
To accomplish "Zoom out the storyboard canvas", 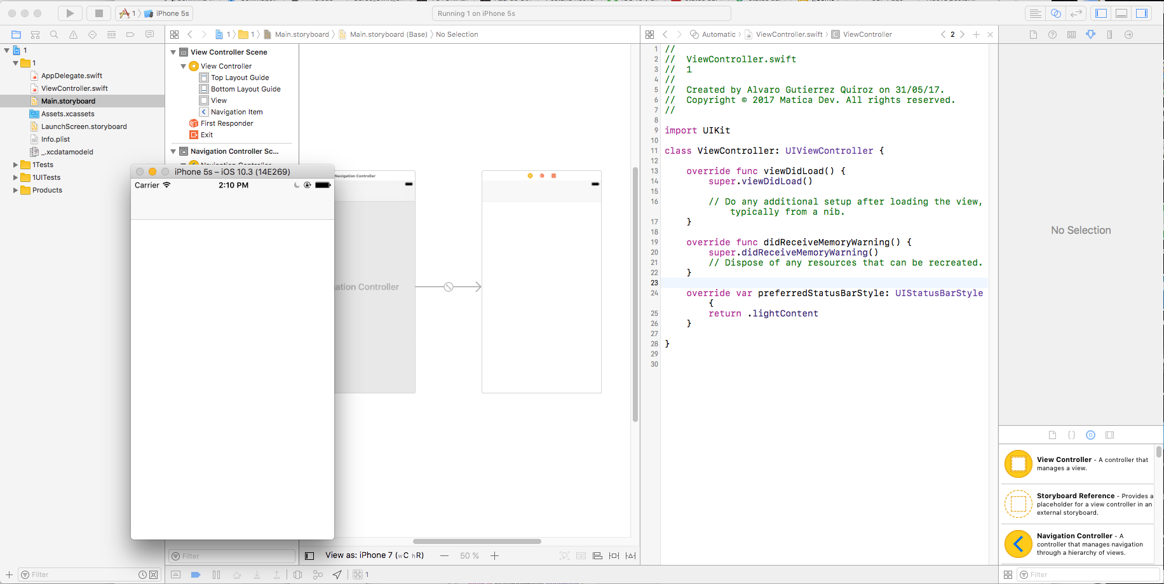I will (444, 555).
